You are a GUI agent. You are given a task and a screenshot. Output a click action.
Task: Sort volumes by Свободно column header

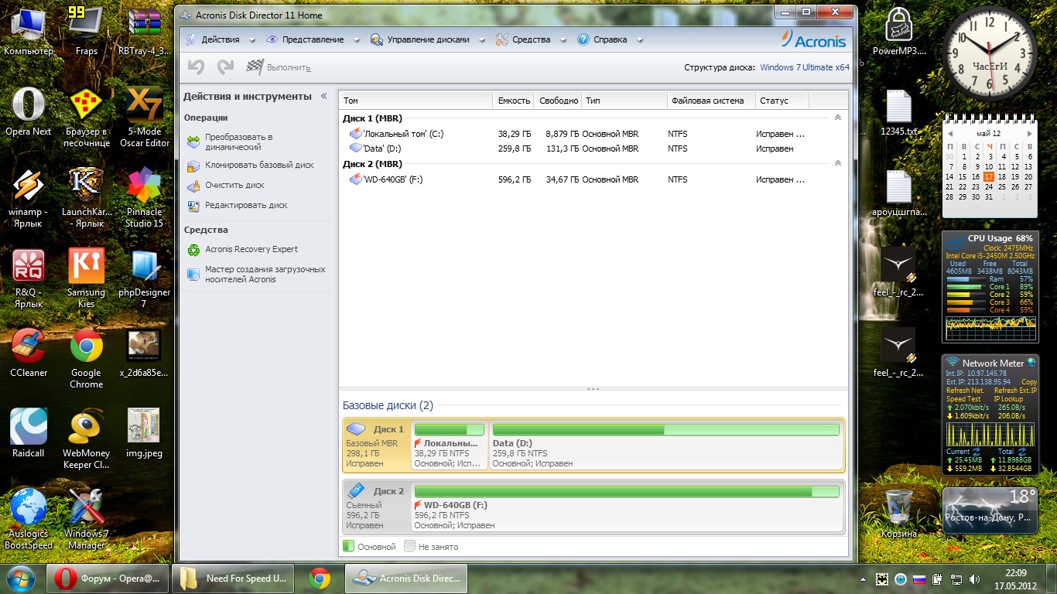(559, 101)
